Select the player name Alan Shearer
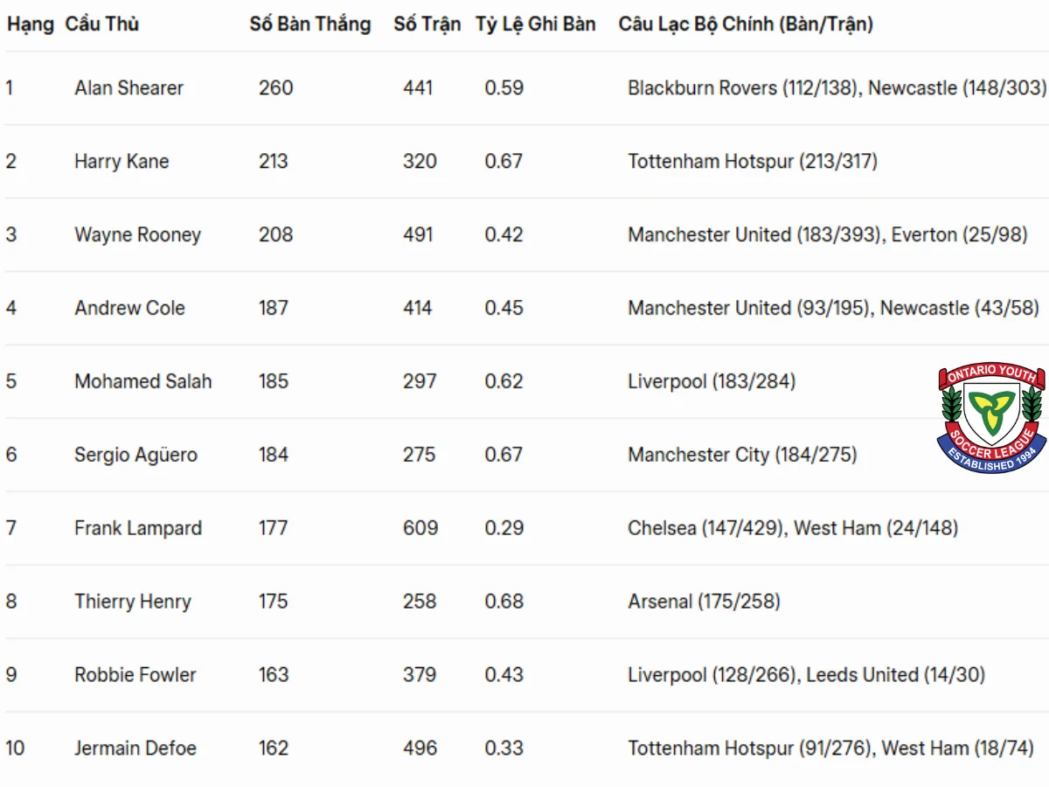 click(x=129, y=87)
